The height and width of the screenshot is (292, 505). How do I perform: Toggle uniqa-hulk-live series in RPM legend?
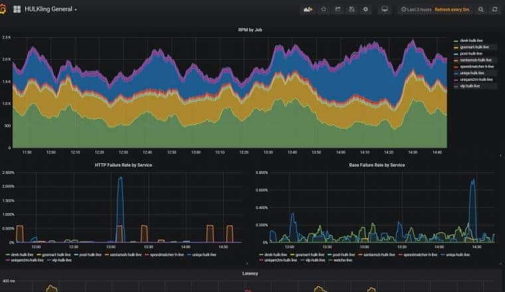coord(472,73)
